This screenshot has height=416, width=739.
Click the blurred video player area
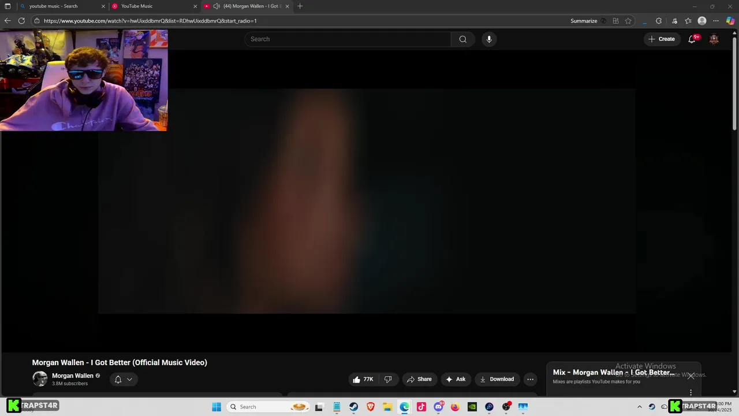click(x=367, y=201)
